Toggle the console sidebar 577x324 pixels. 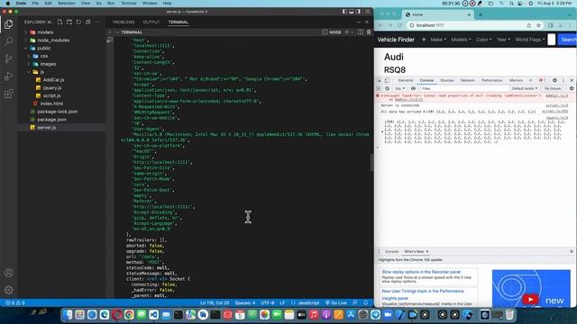(379, 88)
